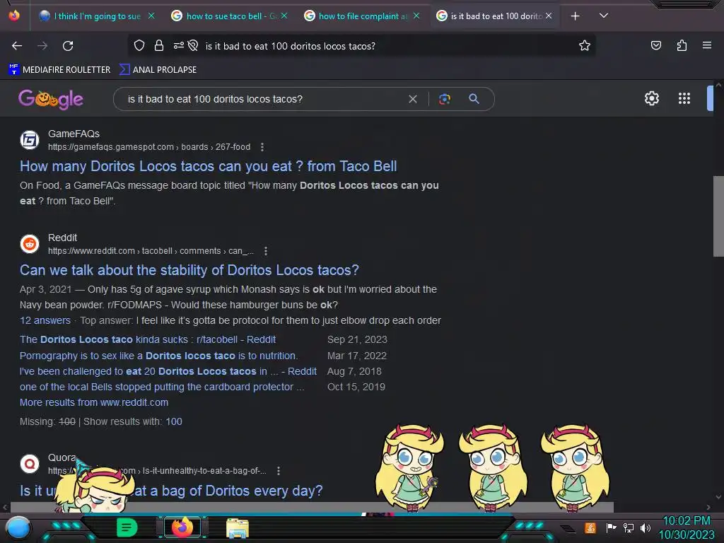Open 'Can we talk about the stability' result
Screen dimensions: 724x543
tap(189, 270)
